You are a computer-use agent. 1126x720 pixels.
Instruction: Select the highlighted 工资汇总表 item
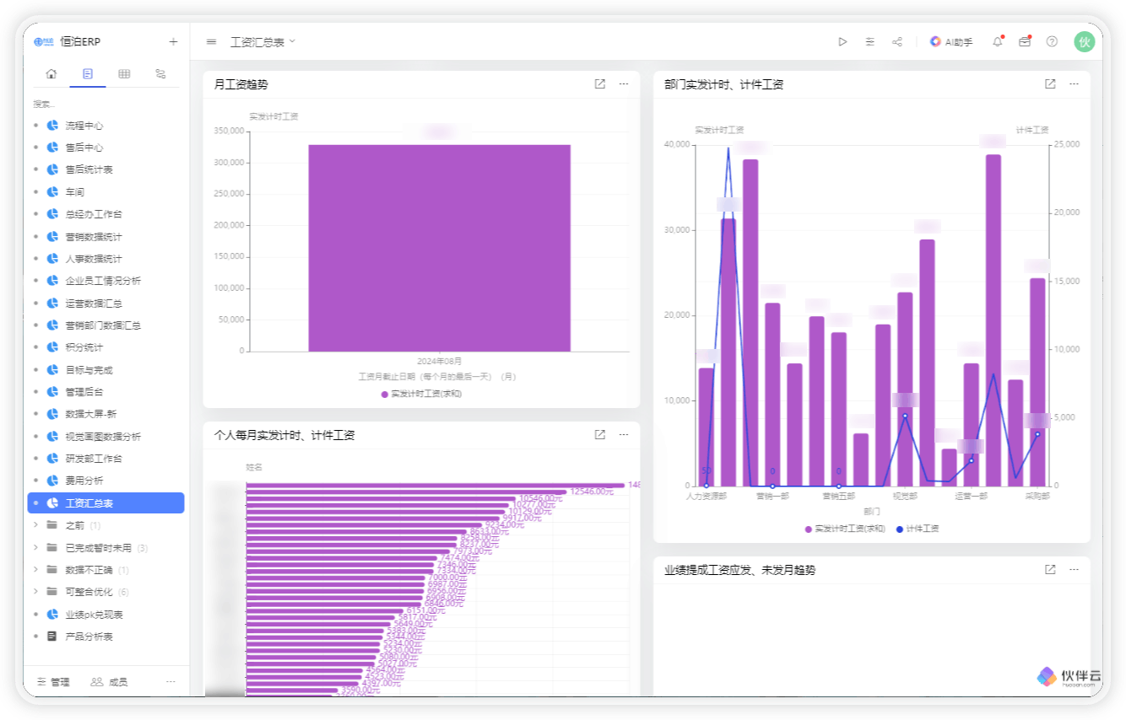[x=106, y=503]
